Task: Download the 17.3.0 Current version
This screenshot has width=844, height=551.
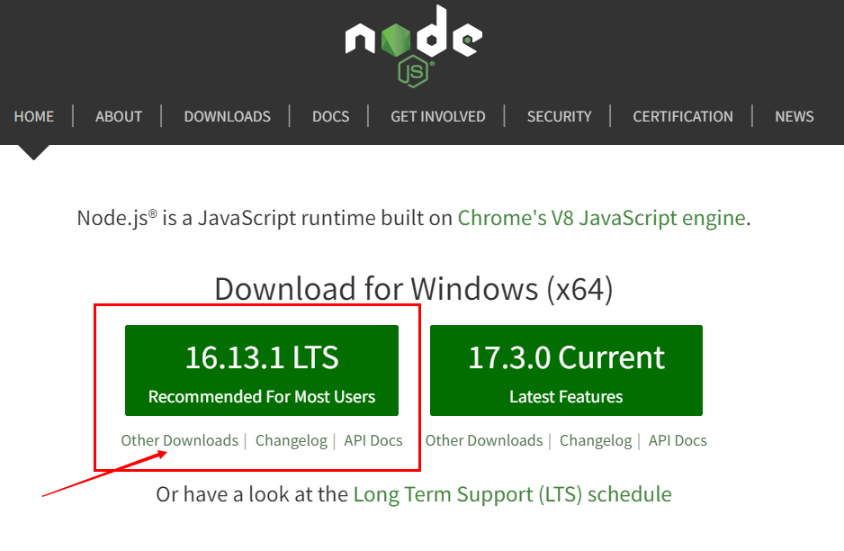Action: coord(566,370)
